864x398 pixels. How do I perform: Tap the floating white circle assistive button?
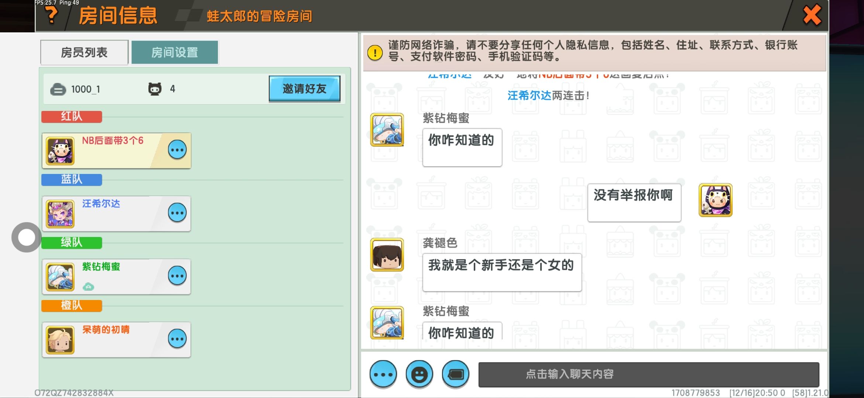tap(26, 237)
